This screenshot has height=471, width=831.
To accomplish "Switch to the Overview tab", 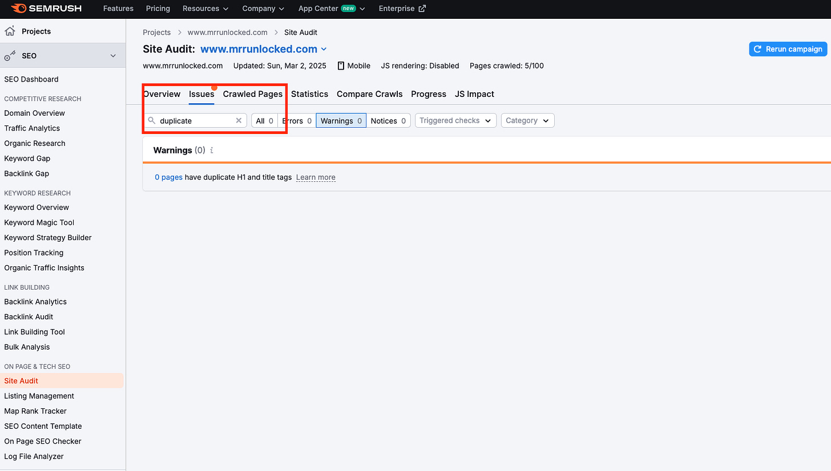I will coord(162,94).
